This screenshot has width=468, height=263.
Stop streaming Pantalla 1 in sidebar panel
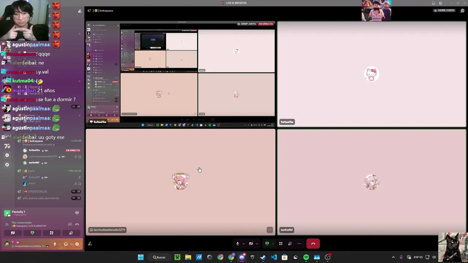coord(77,213)
